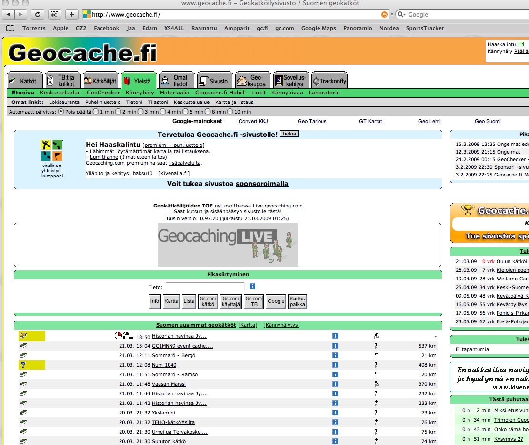Viewport: 529px width, 445px height.
Task: Select the 1 min auto-update radio button
Action: [96, 111]
